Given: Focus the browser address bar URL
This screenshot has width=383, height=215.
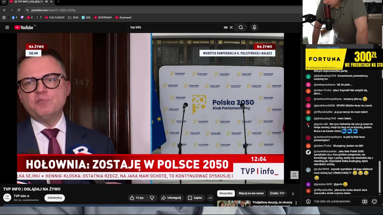Looking at the screenshot, I should (53, 10).
